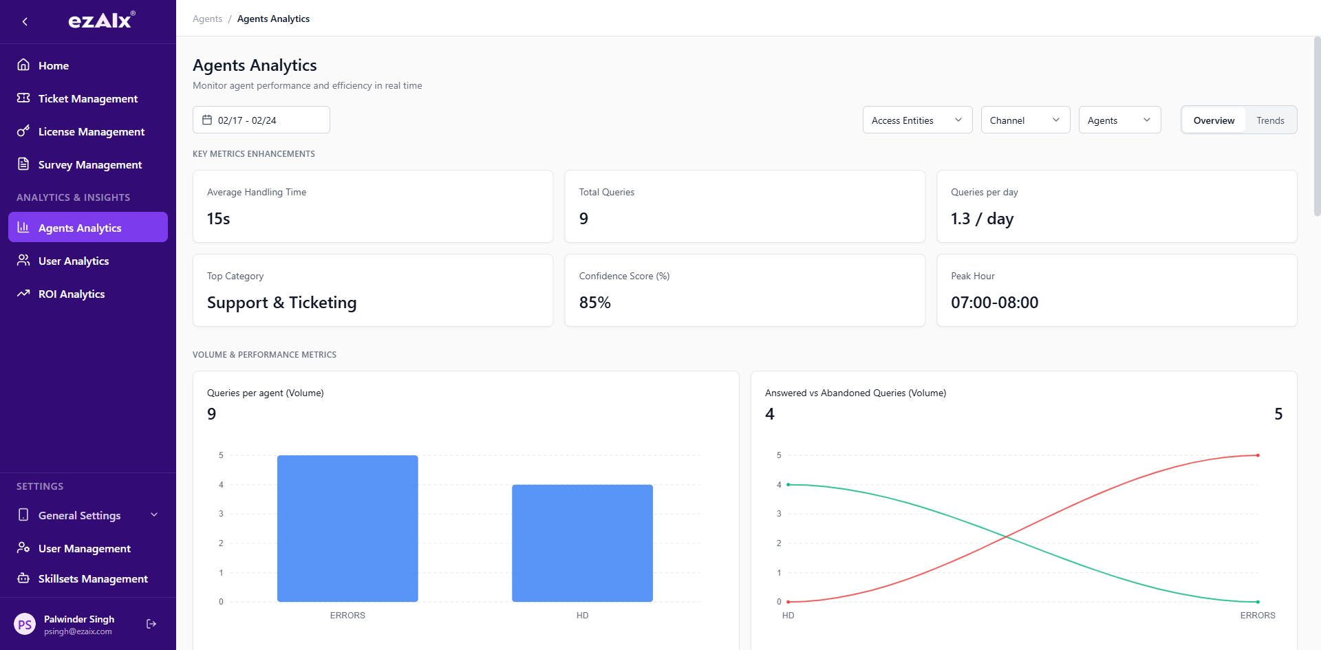The image size is (1321, 650).
Task: Click the ROI Analytics trend-arrow icon
Action: (23, 294)
